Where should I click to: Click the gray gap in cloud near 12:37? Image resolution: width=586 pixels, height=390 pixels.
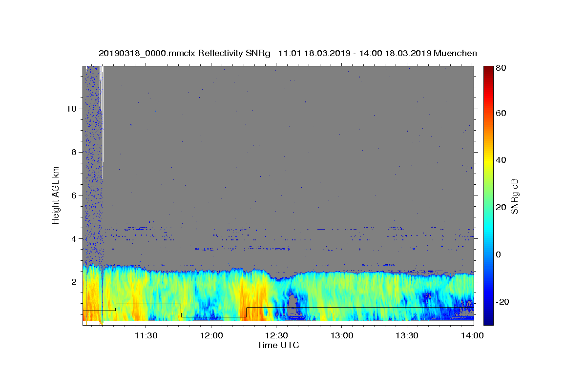[x=292, y=305]
